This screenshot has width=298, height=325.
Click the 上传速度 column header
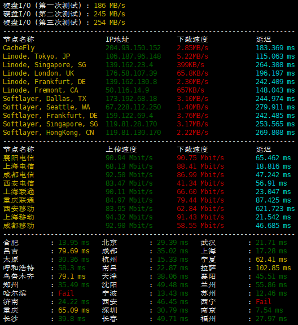click(121, 150)
